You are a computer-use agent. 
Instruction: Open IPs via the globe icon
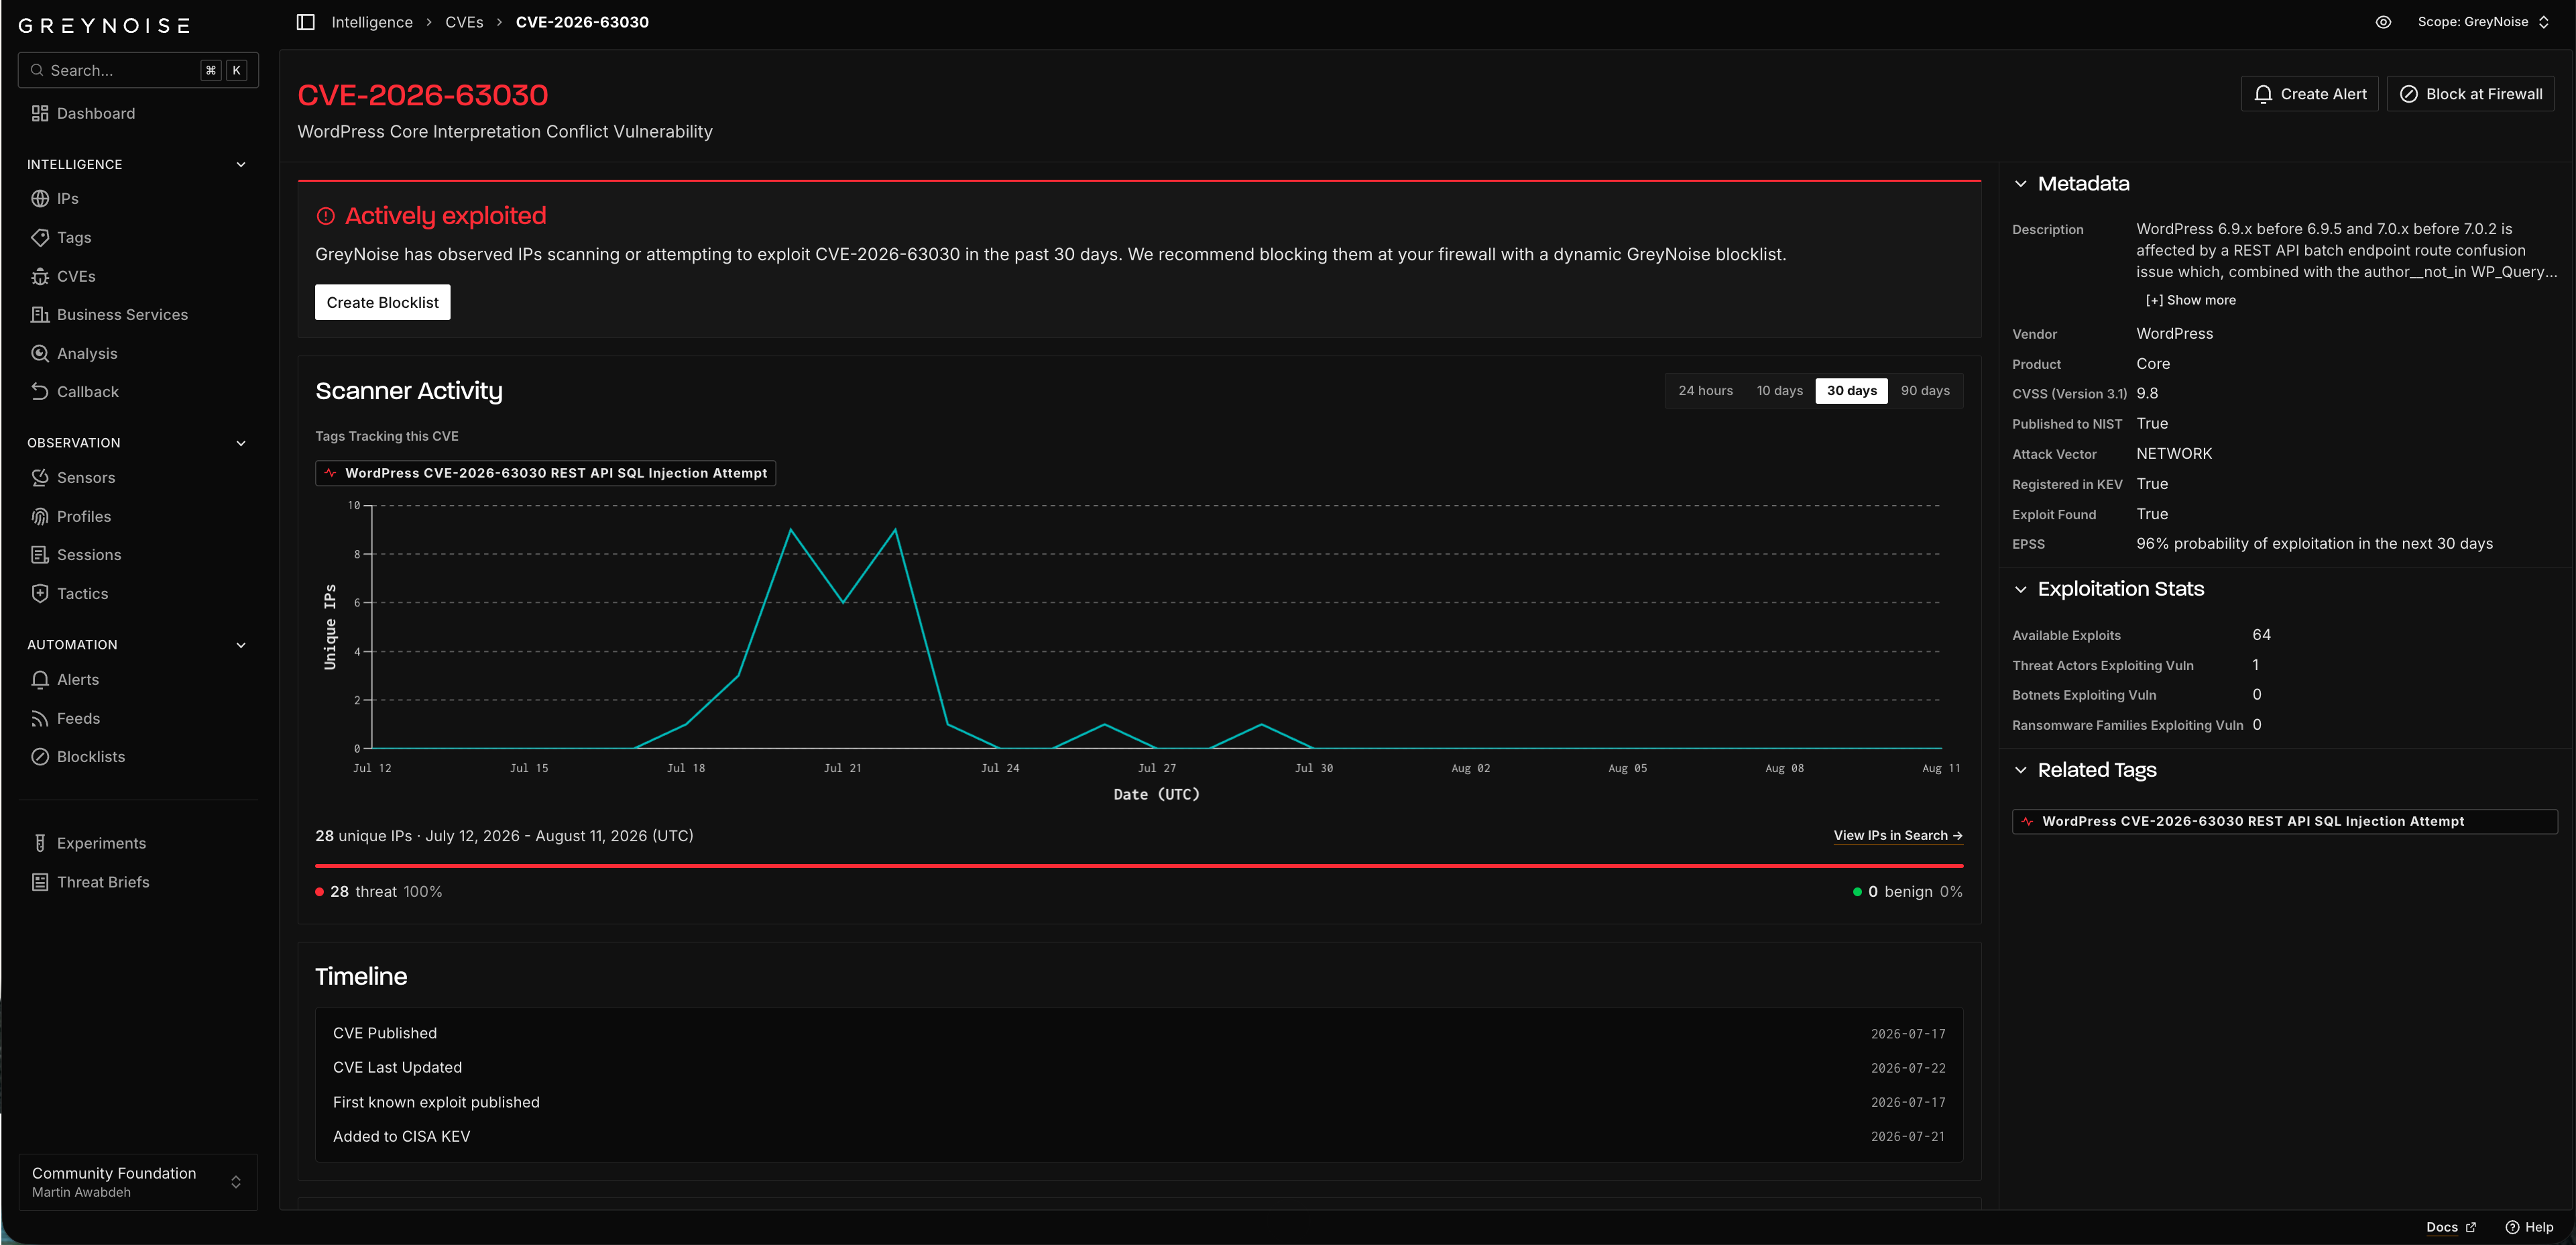(40, 198)
